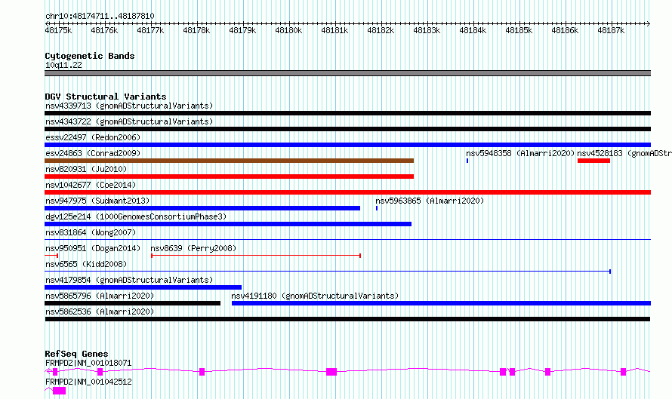Click the blue essv22497 variant bar
The width and height of the screenshot is (672, 399).
coord(347,145)
